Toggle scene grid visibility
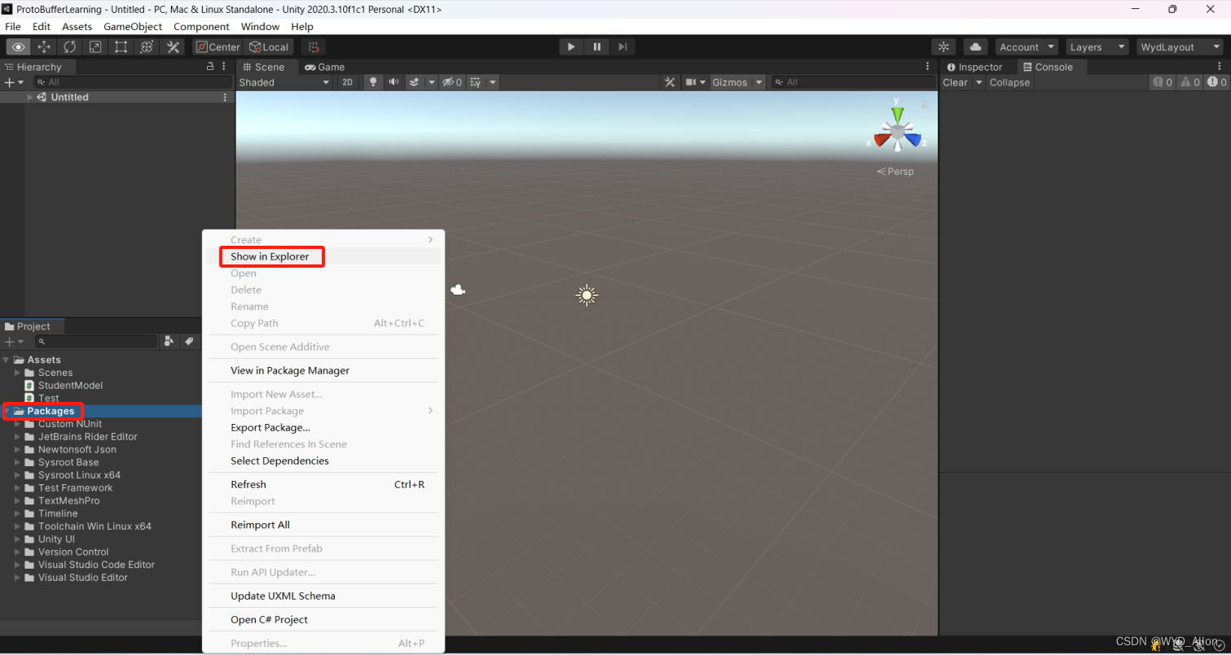 point(476,82)
